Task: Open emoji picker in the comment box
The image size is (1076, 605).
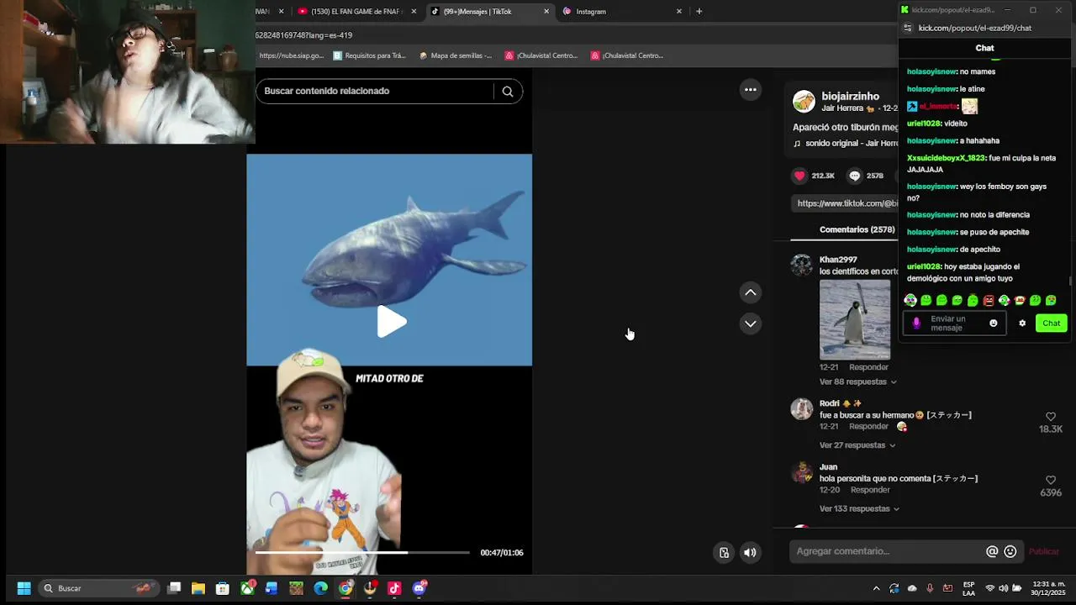Action: click(1010, 551)
